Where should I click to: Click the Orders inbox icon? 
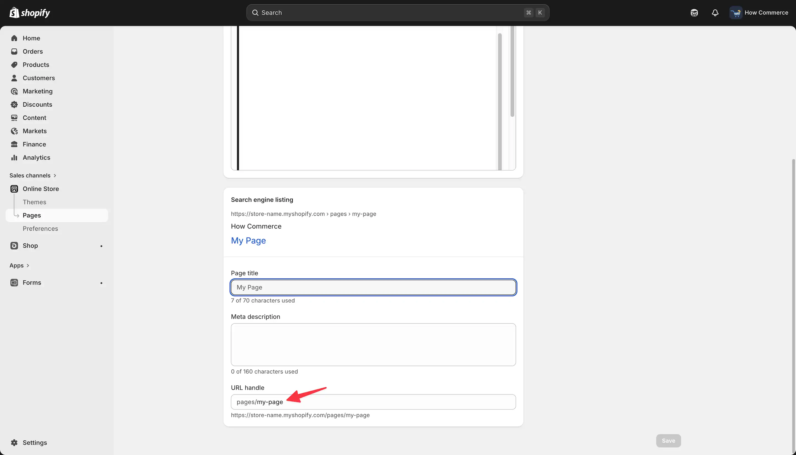tap(14, 51)
